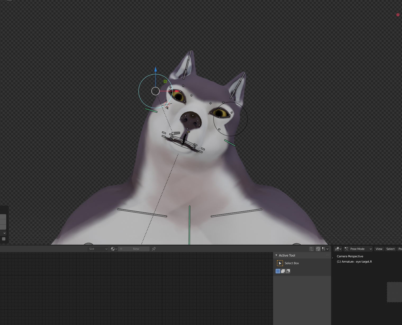Screen dimensions: 402x325
Task: Click the Select Box tool icon
Action: (280, 263)
